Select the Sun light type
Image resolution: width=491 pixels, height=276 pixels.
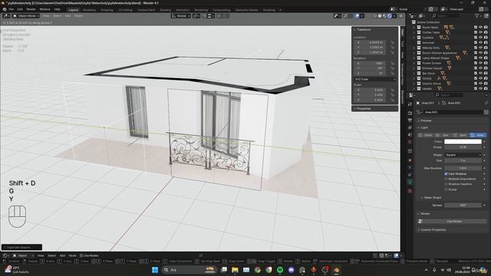[443, 135]
